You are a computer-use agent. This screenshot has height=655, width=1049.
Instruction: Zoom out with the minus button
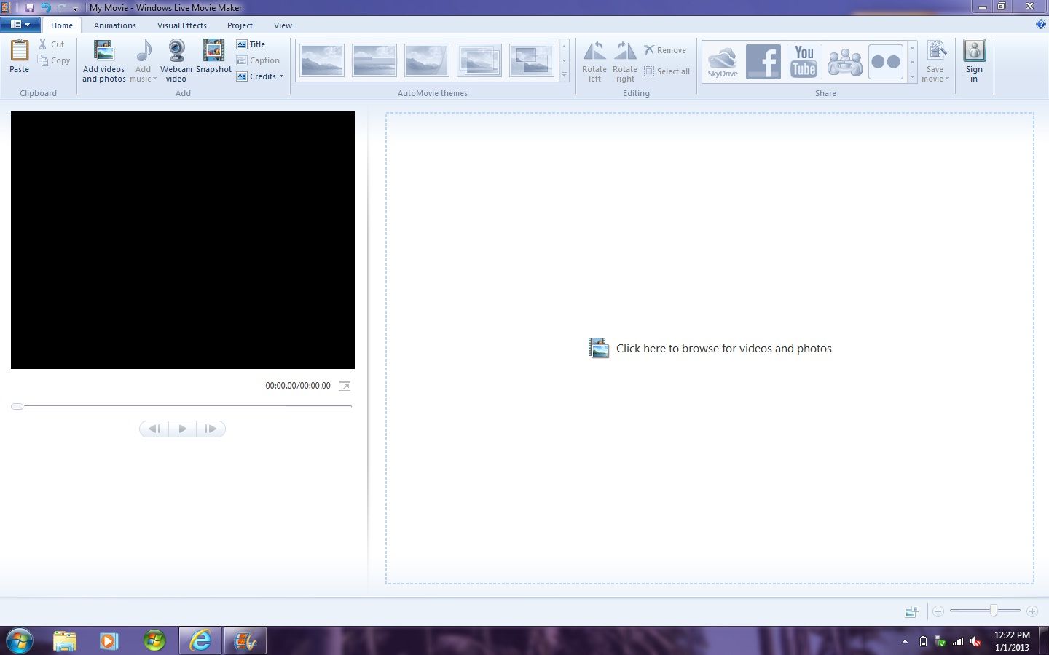coord(938,611)
